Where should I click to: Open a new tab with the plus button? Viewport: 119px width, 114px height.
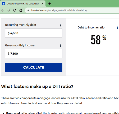(49, 4)
